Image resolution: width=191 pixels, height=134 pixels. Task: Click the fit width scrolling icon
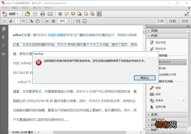(78, 21)
